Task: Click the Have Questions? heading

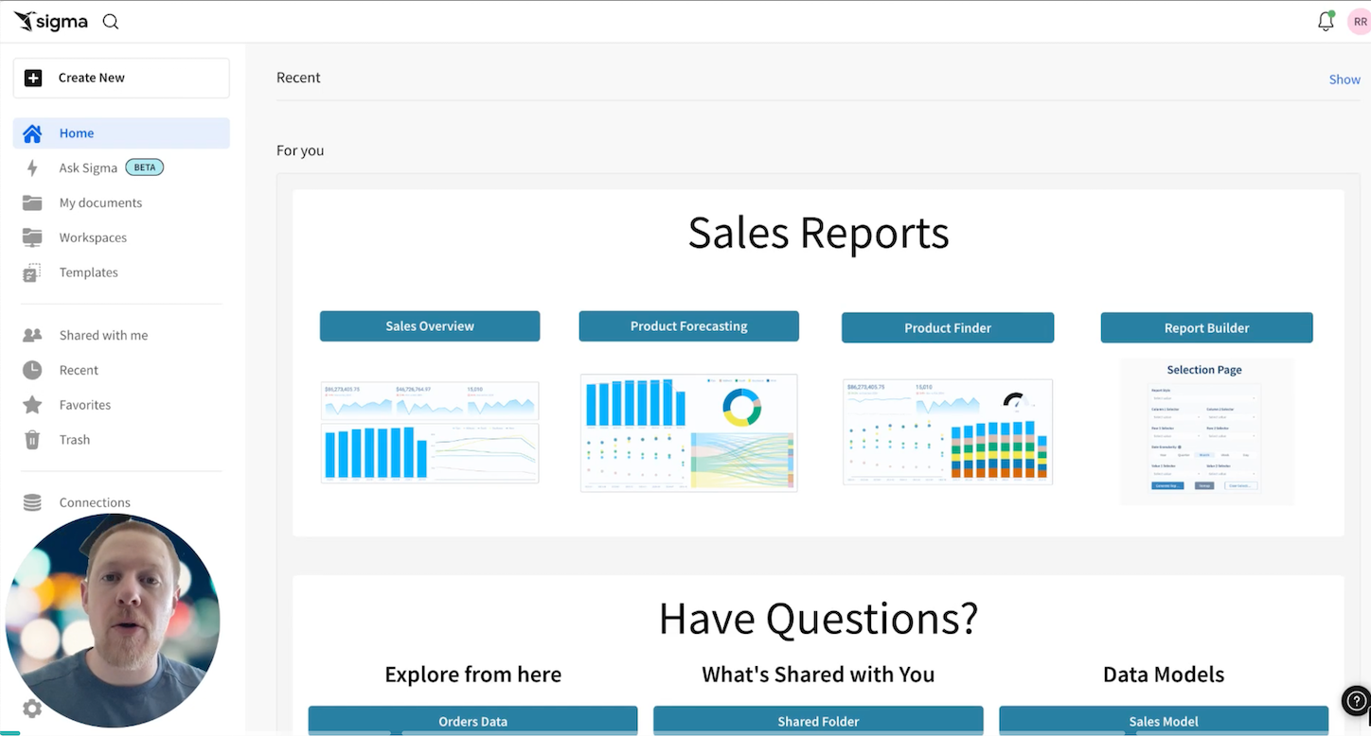Action: pyautogui.click(x=818, y=619)
